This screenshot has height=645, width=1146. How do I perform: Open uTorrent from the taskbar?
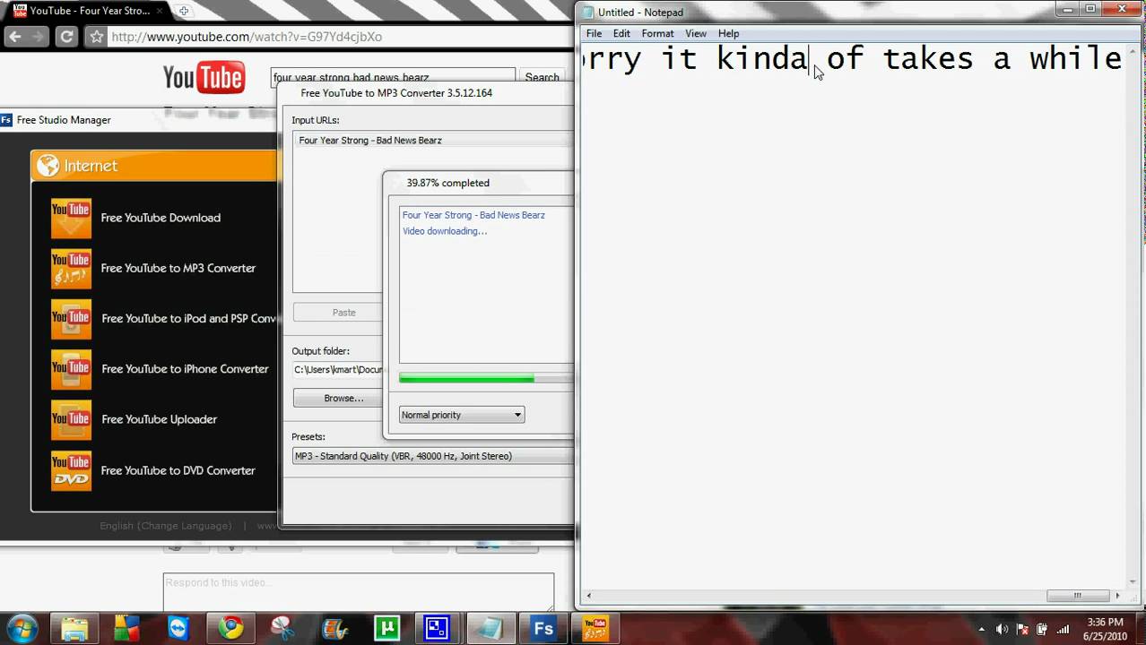(x=386, y=627)
